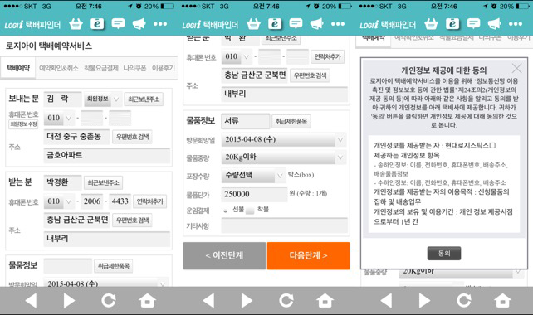Open the 물품중량 20Kg이하 dropdown
Image resolution: width=533 pixels, height=315 pixels.
coord(283,157)
